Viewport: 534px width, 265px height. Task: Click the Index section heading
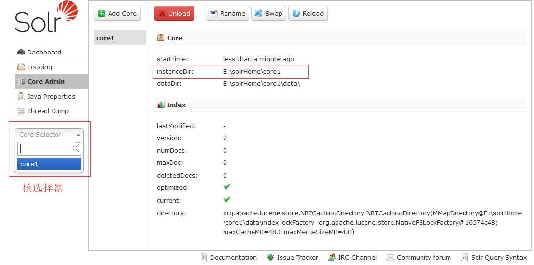(176, 105)
